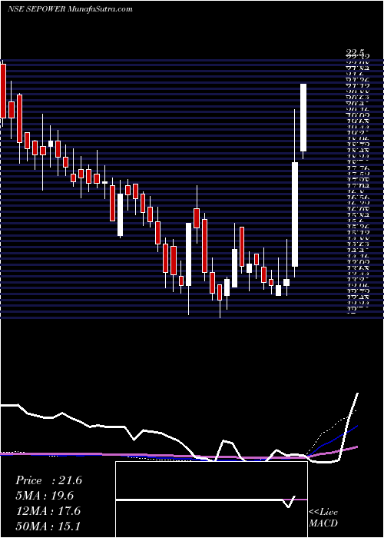This screenshot has height=538, width=384.
Task: Click the Price : 21.6 readout
Action: click(x=48, y=480)
